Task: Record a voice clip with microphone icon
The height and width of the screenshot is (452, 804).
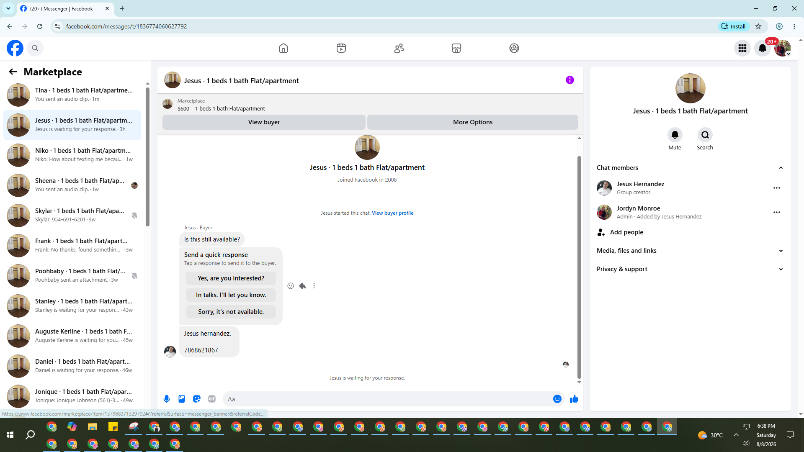Action: click(167, 399)
